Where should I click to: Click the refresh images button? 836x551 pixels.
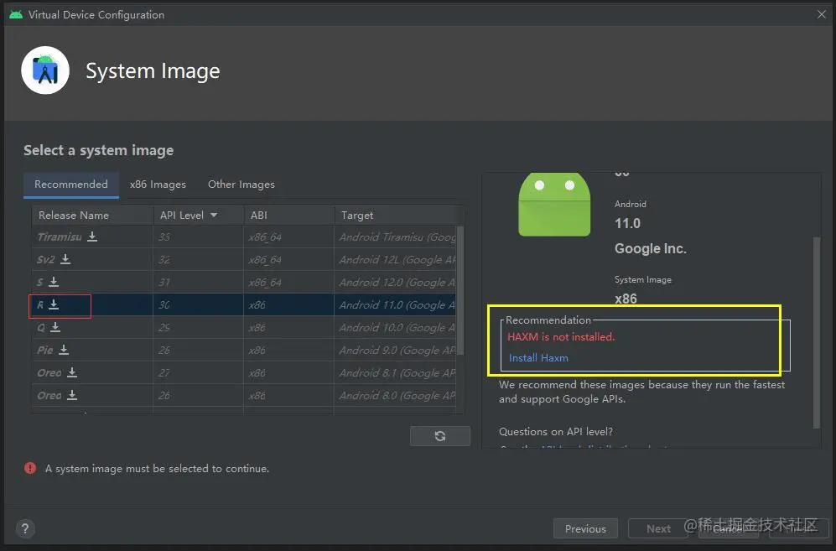[x=440, y=436]
